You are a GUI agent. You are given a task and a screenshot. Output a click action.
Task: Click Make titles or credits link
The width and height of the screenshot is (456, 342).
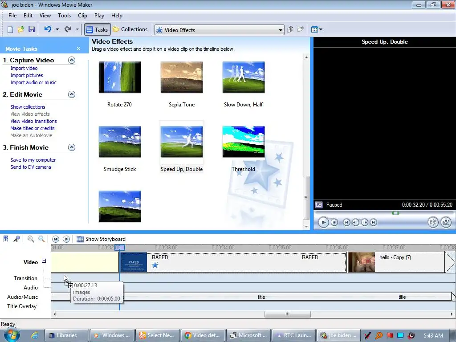click(x=33, y=128)
